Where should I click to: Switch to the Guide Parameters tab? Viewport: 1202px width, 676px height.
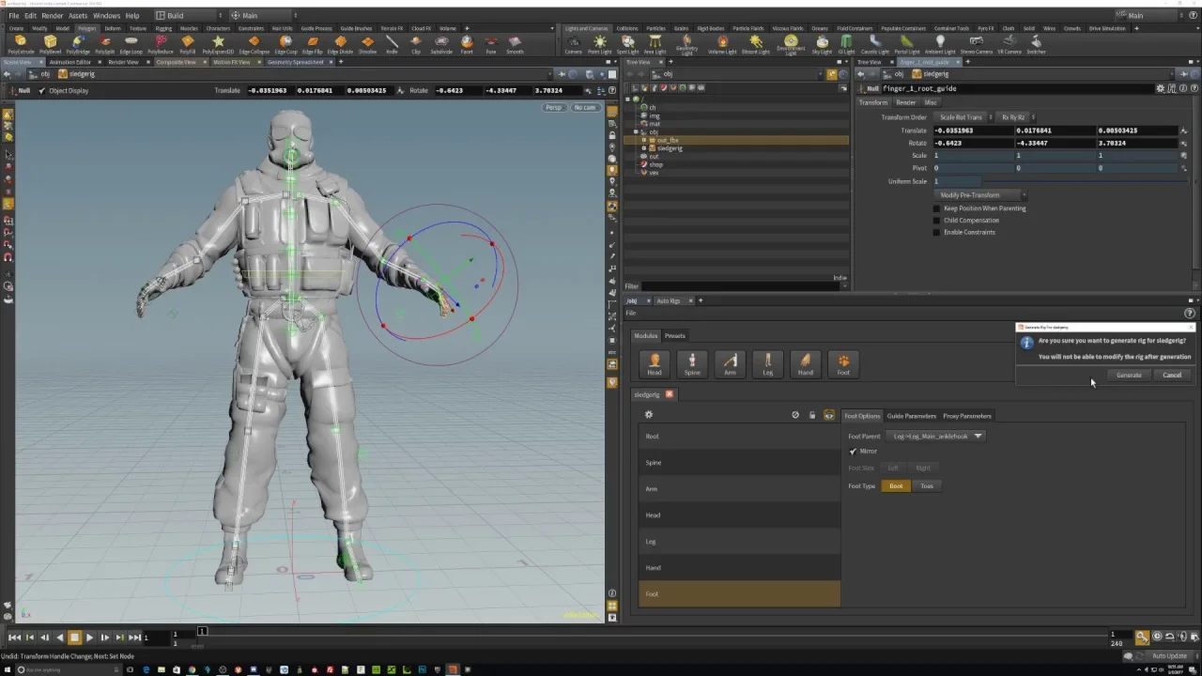pos(911,416)
